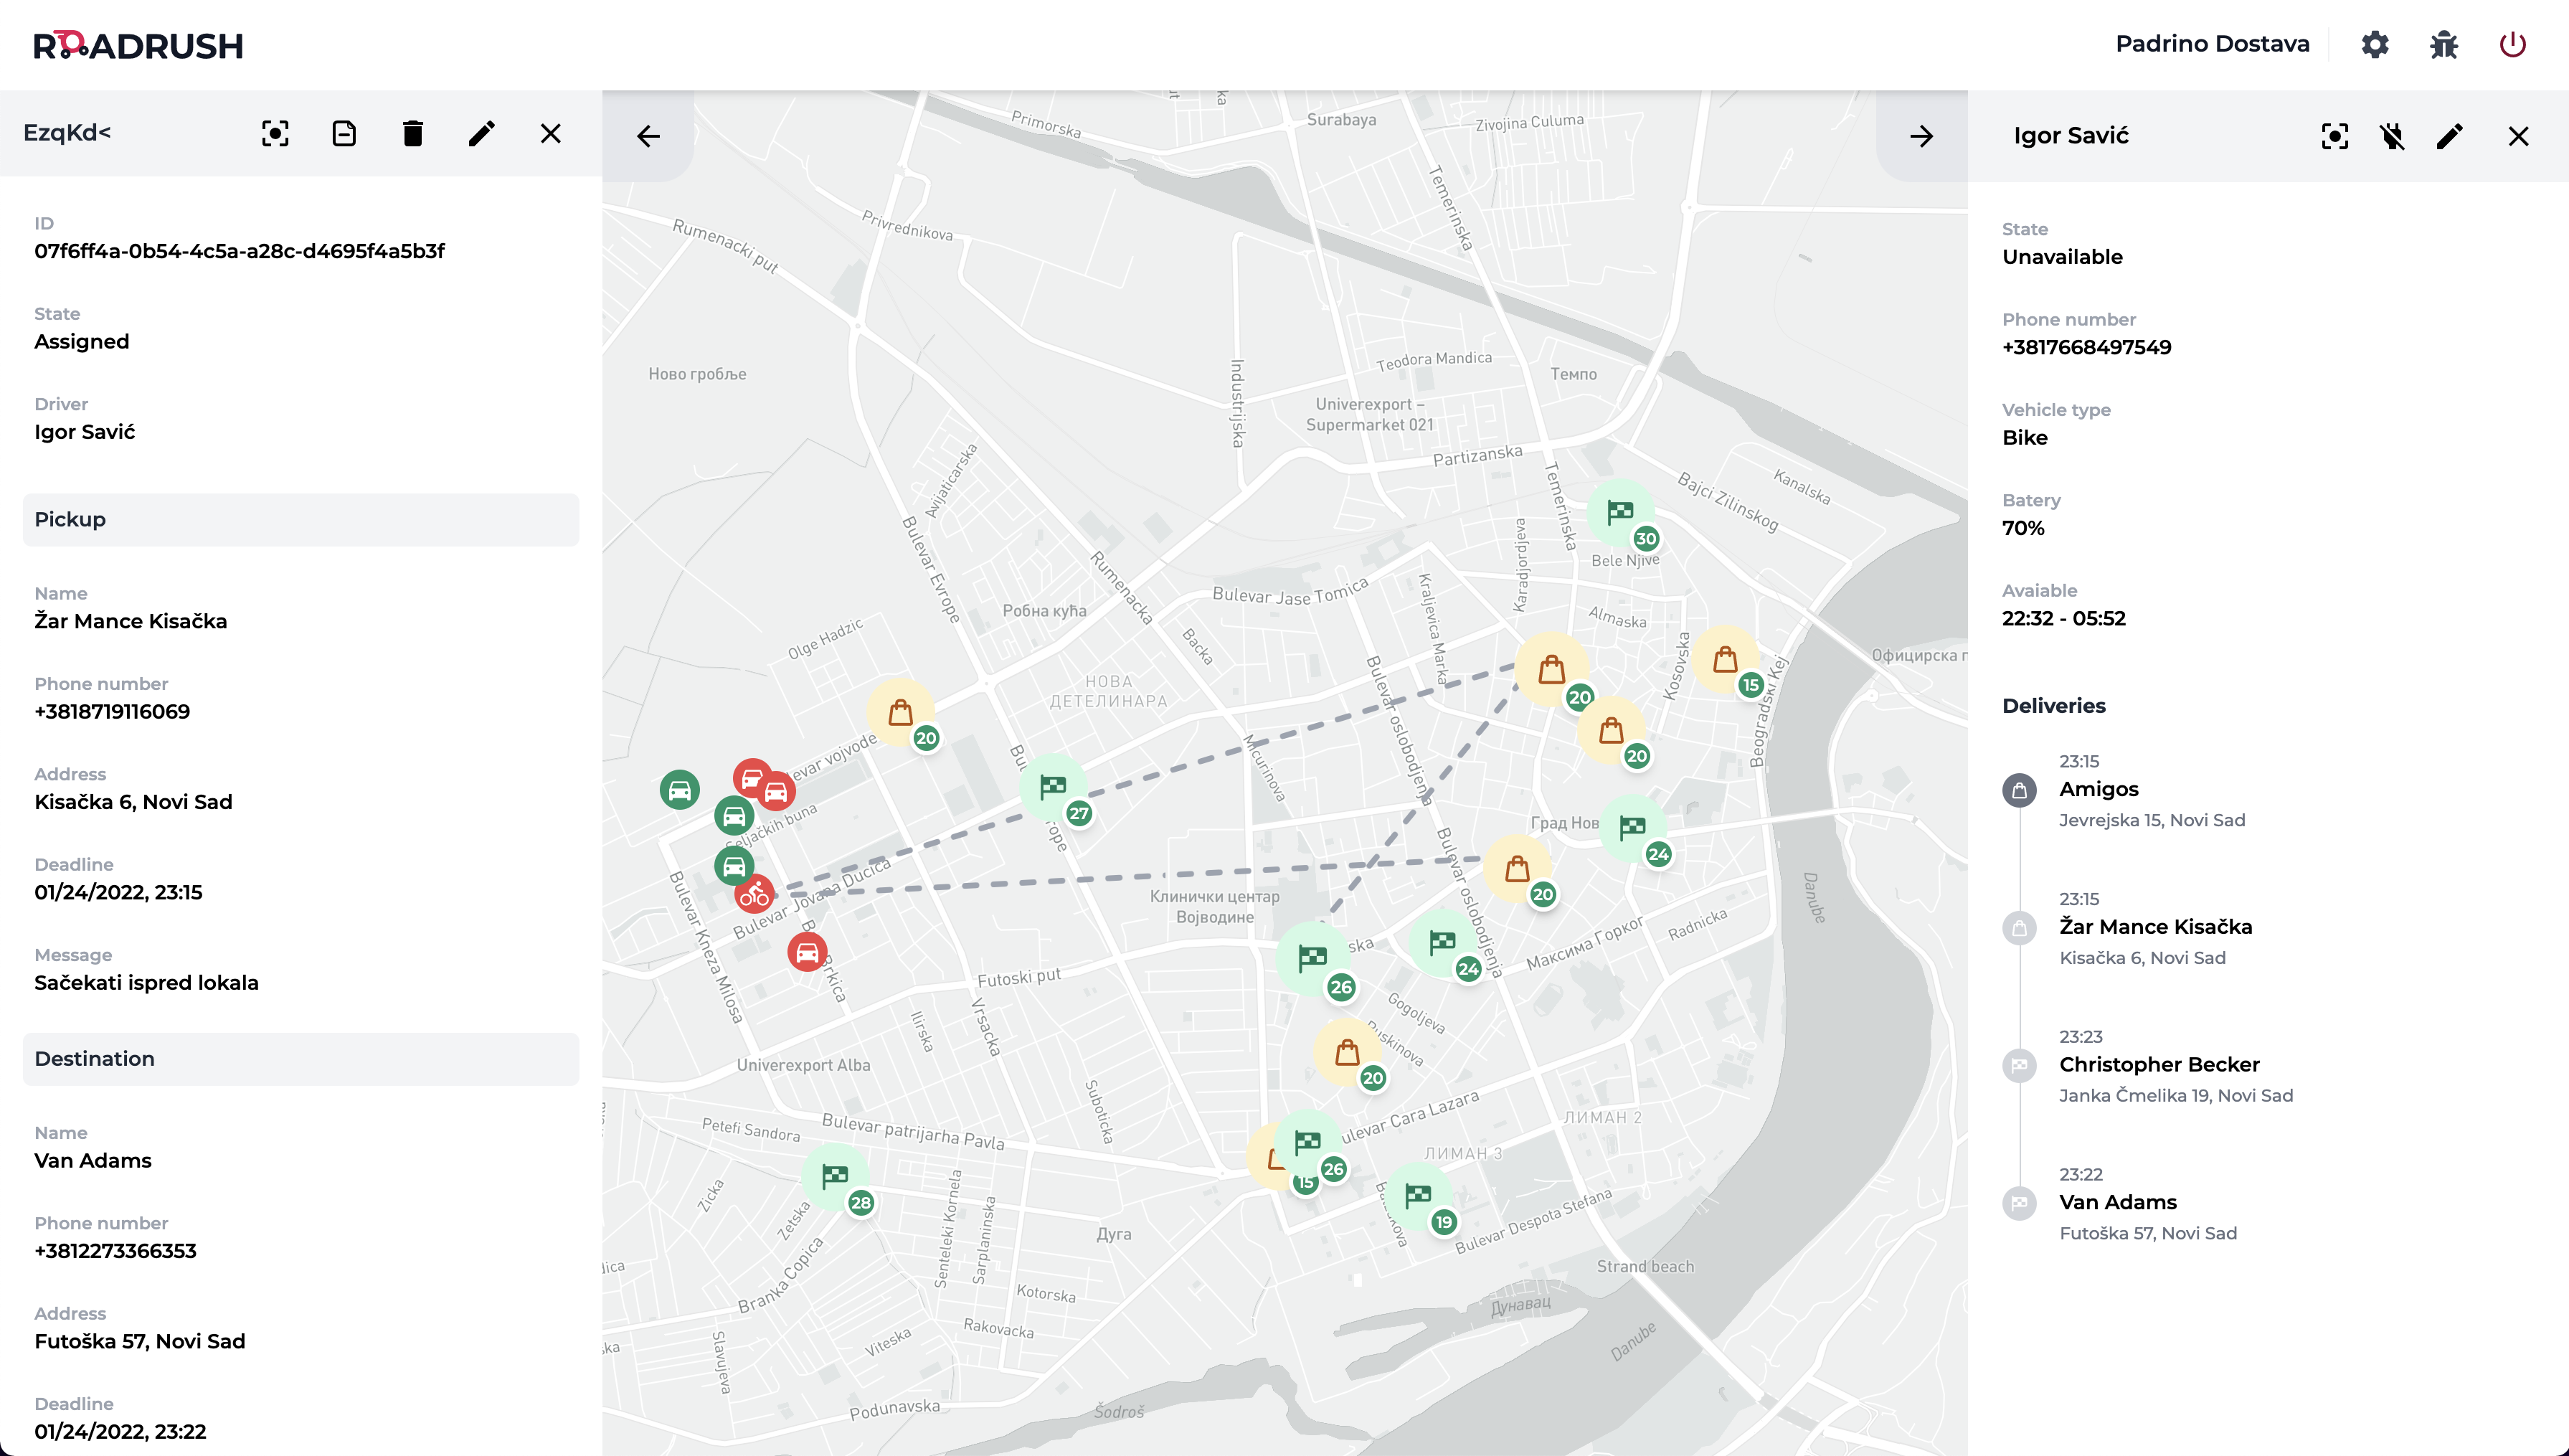The image size is (2569, 1456).
Task: Select the Amigos delivery at 23:15
Action: coord(2099,790)
